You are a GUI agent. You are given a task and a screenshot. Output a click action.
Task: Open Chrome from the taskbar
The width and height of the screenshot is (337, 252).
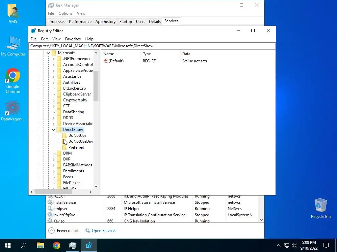pyautogui.click(x=57, y=245)
